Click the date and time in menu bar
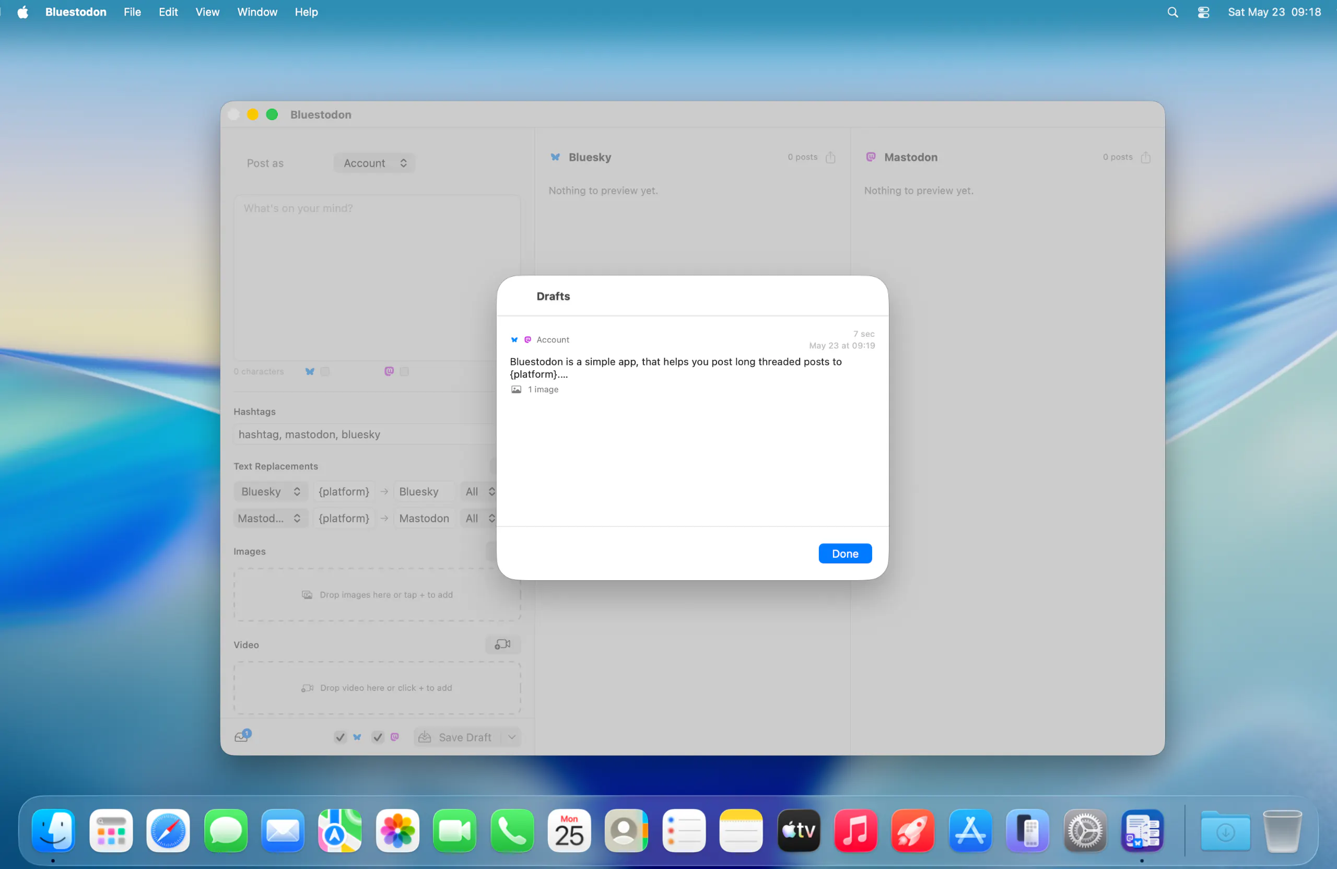Screen dimensions: 1337x869 1274,12
